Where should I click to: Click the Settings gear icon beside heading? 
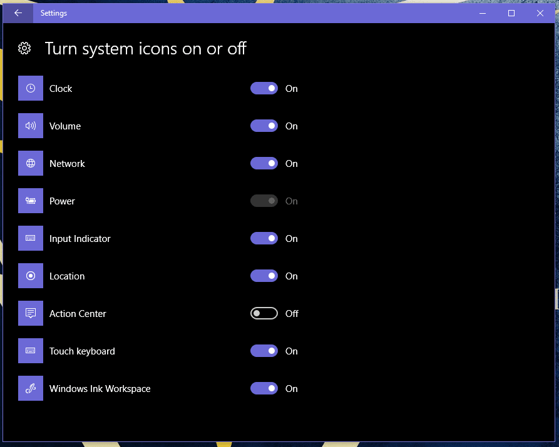pos(24,48)
